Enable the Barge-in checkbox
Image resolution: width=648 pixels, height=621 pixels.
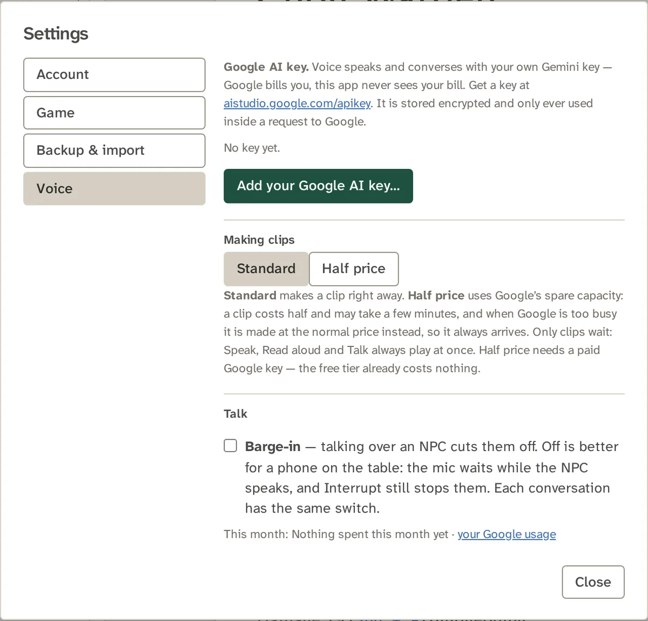231,446
